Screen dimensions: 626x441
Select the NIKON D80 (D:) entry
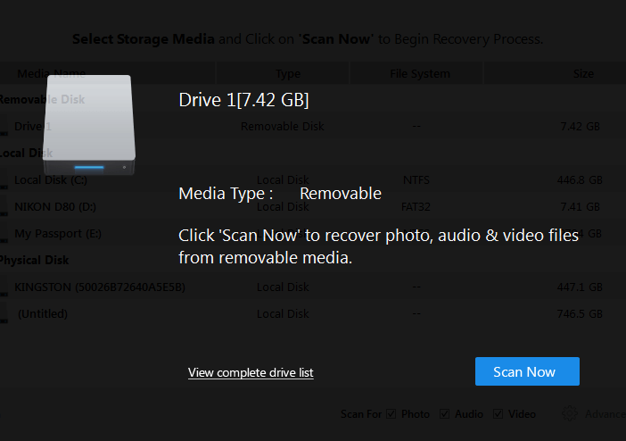coord(55,207)
